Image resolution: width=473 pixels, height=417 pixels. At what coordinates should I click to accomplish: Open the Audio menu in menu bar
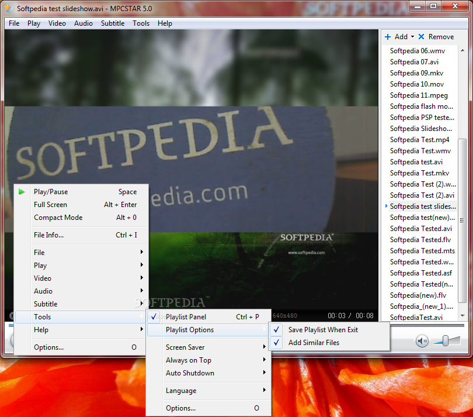[84, 23]
